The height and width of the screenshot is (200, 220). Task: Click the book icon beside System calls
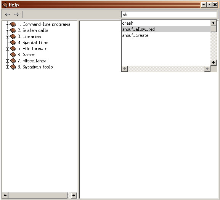[13, 30]
